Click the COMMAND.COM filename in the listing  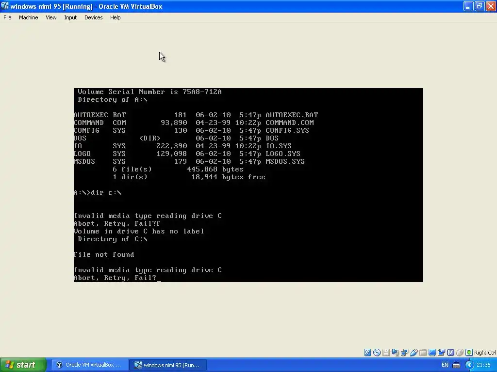tap(290, 123)
